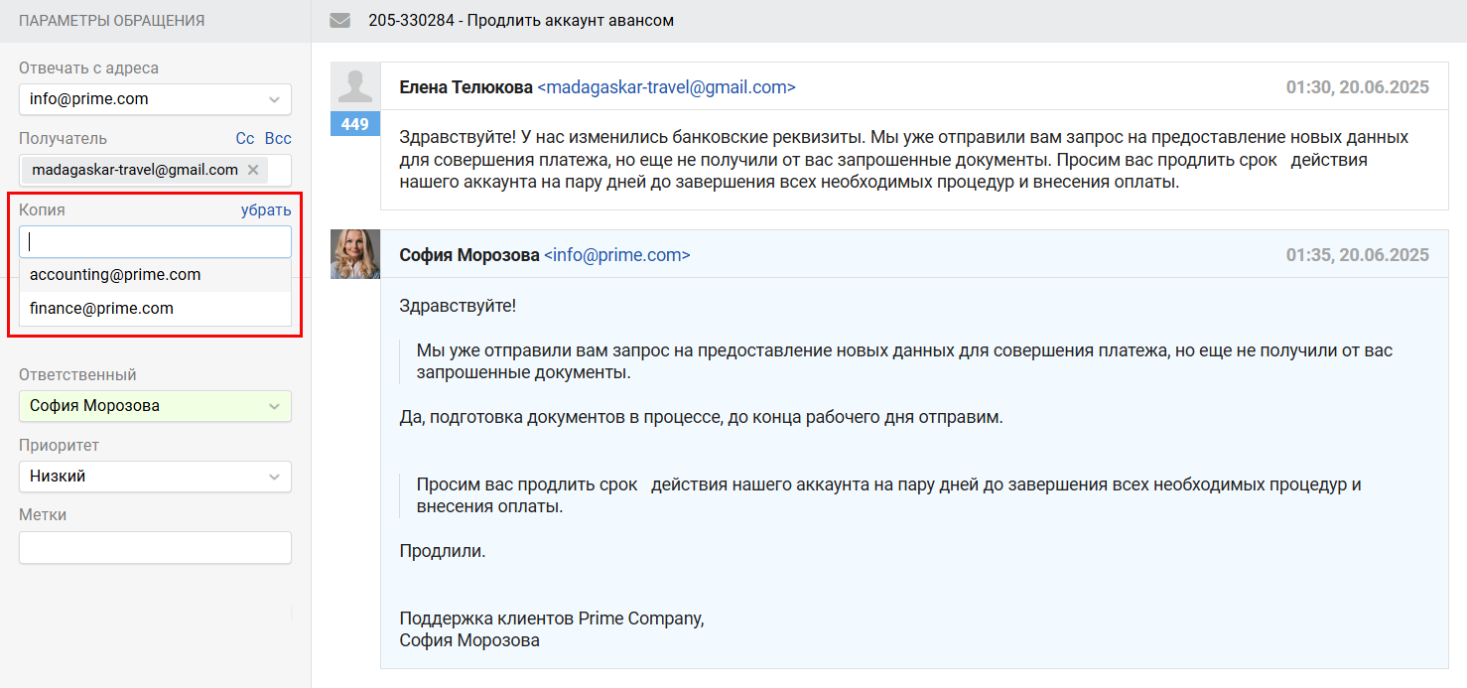
Task: Click the Cc link next to Получатель
Action: point(245,139)
